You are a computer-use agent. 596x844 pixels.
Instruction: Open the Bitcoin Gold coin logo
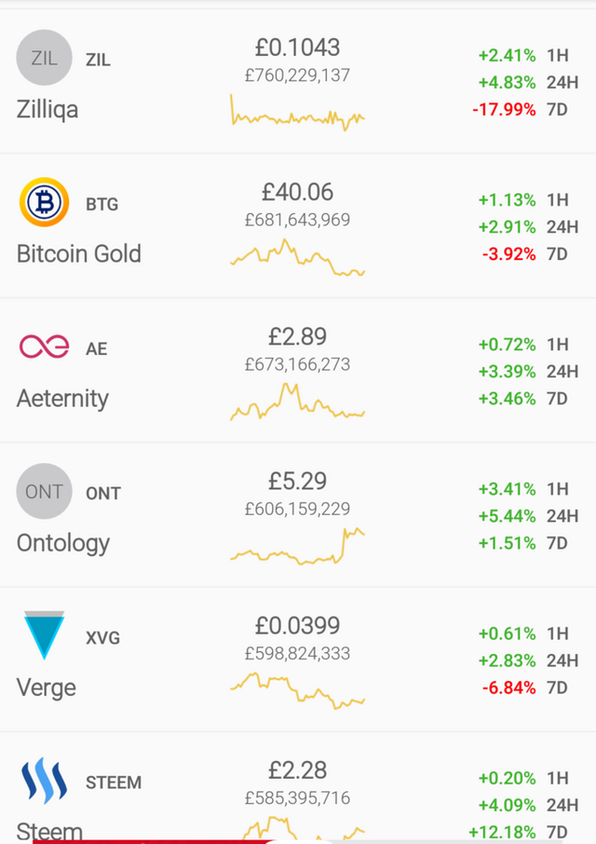click(x=44, y=202)
